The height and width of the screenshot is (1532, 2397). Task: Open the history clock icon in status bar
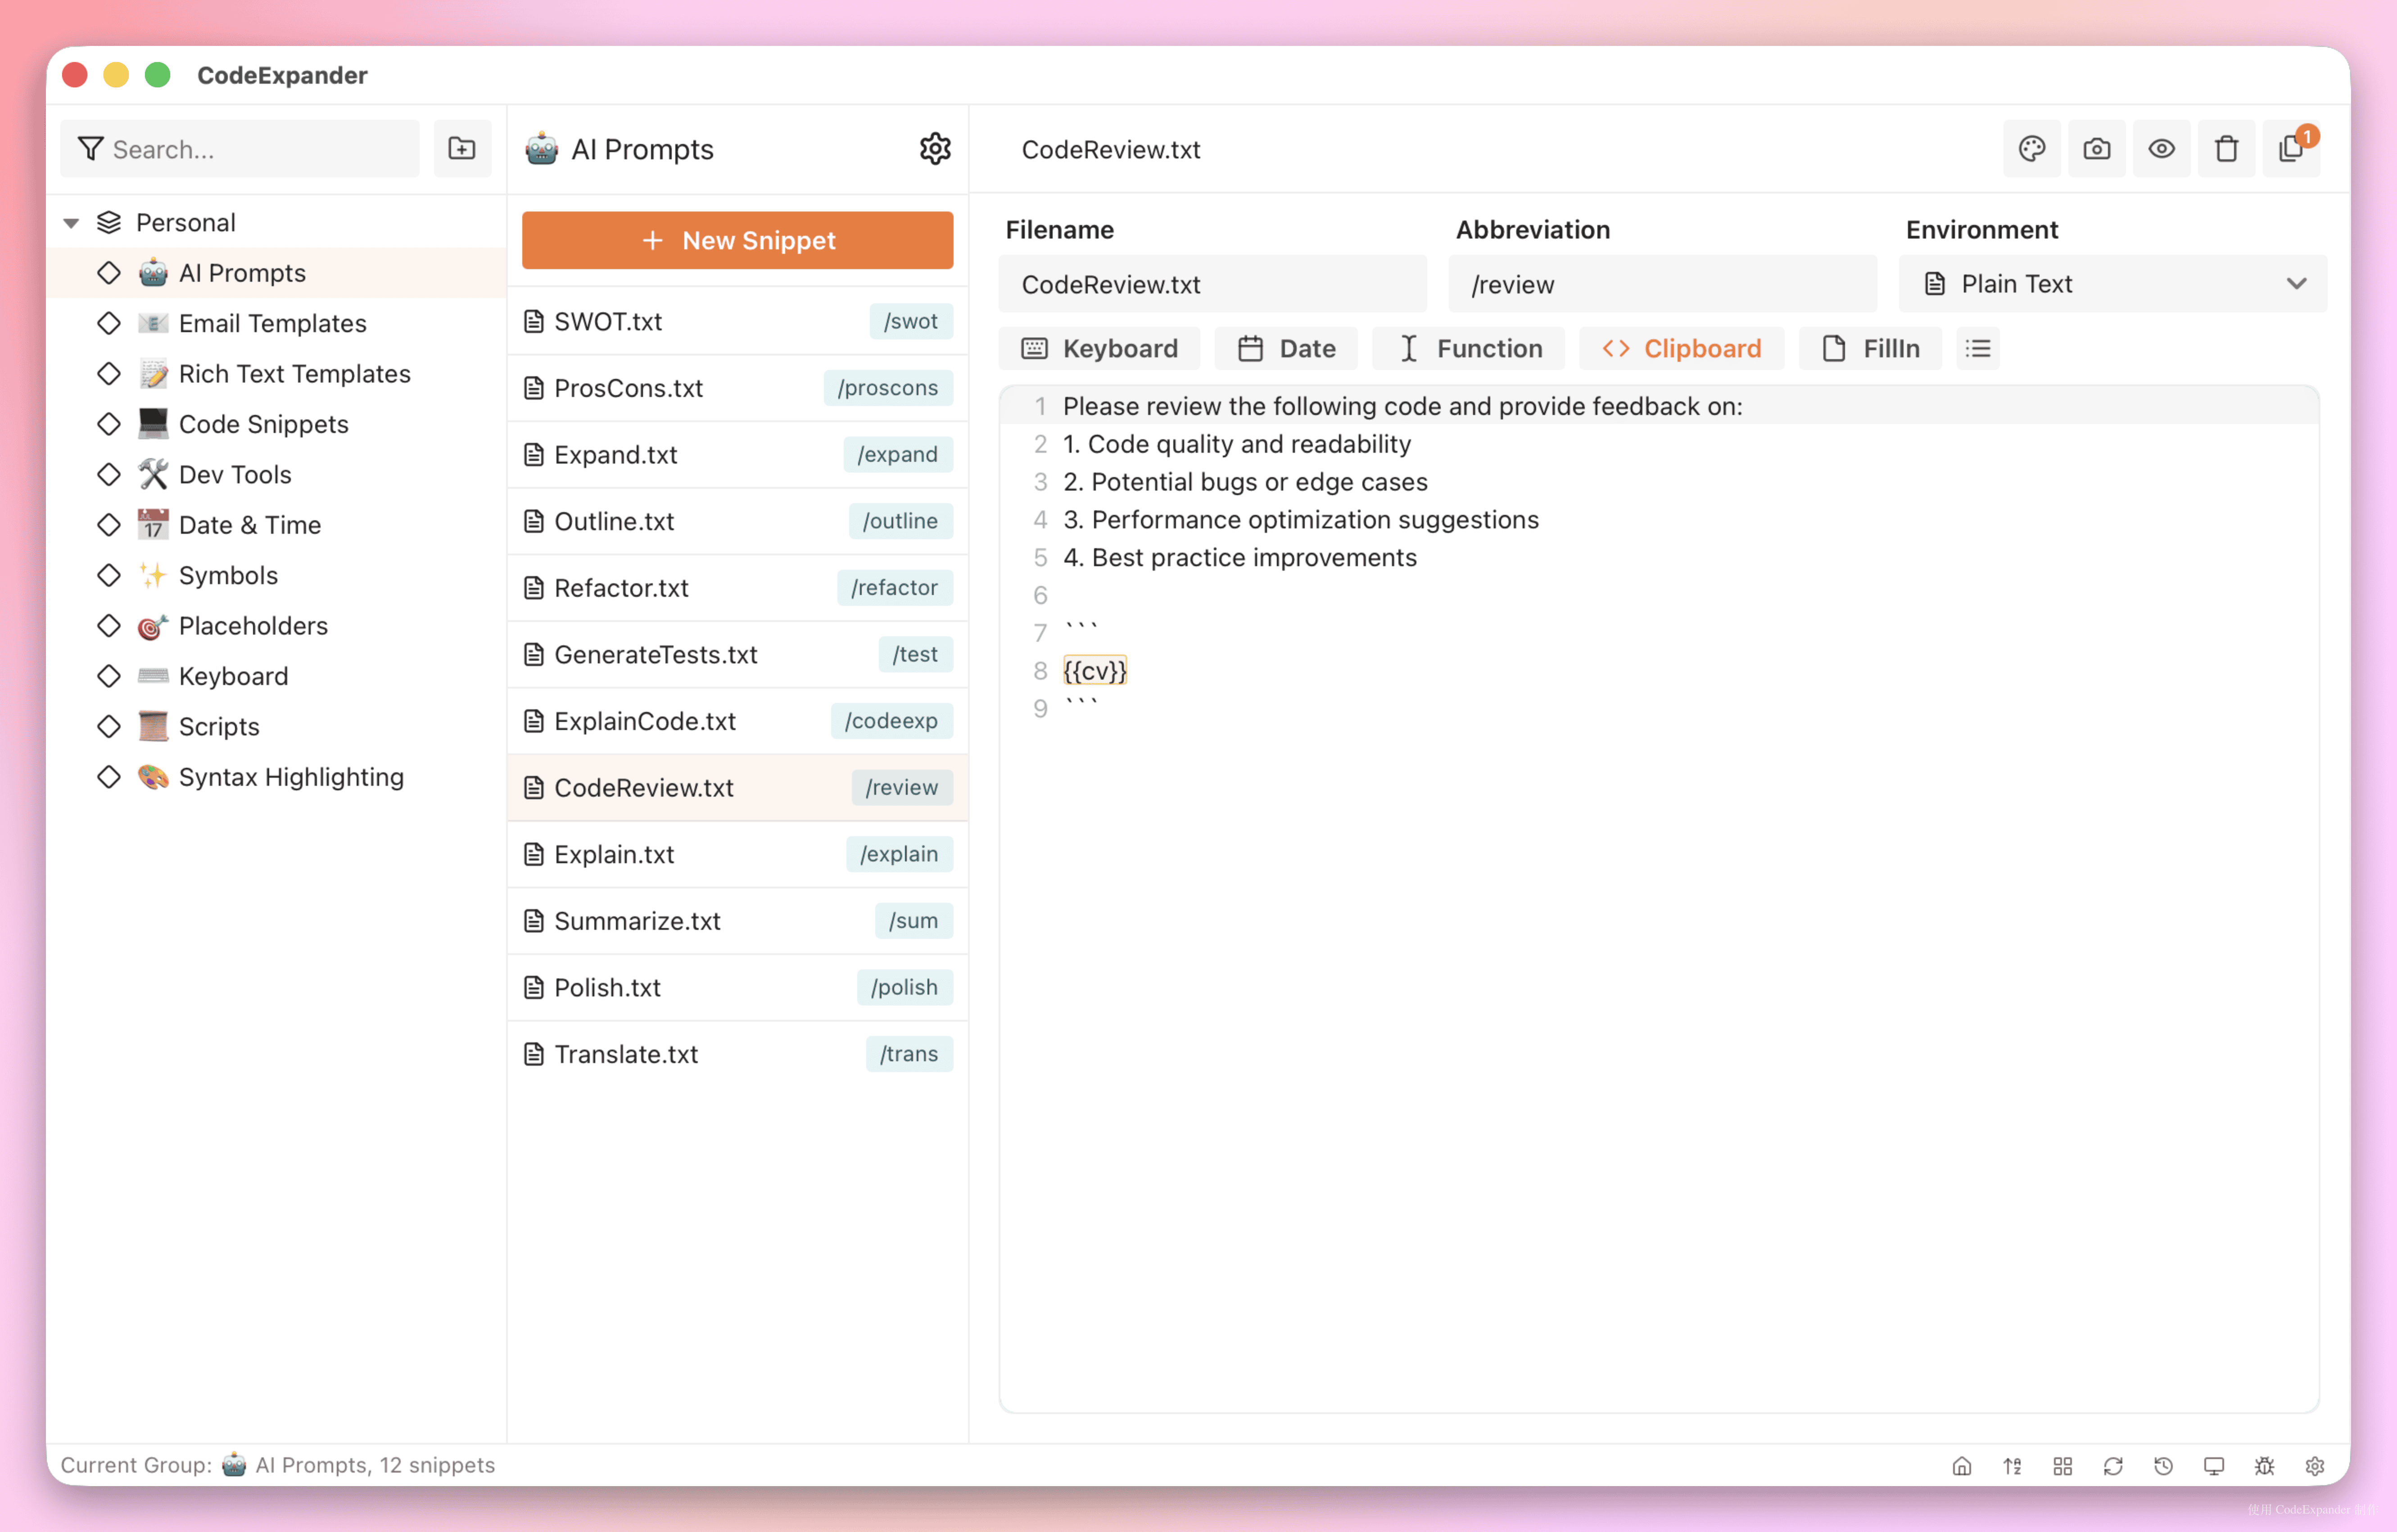pos(2163,1465)
